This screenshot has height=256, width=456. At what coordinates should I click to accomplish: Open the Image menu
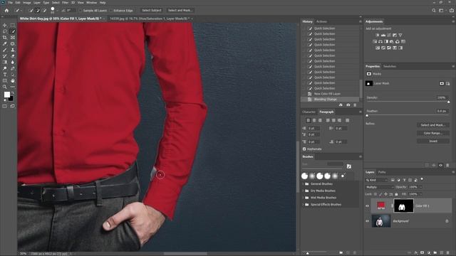[x=27, y=3]
